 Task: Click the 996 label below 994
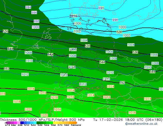click(34, 13)
